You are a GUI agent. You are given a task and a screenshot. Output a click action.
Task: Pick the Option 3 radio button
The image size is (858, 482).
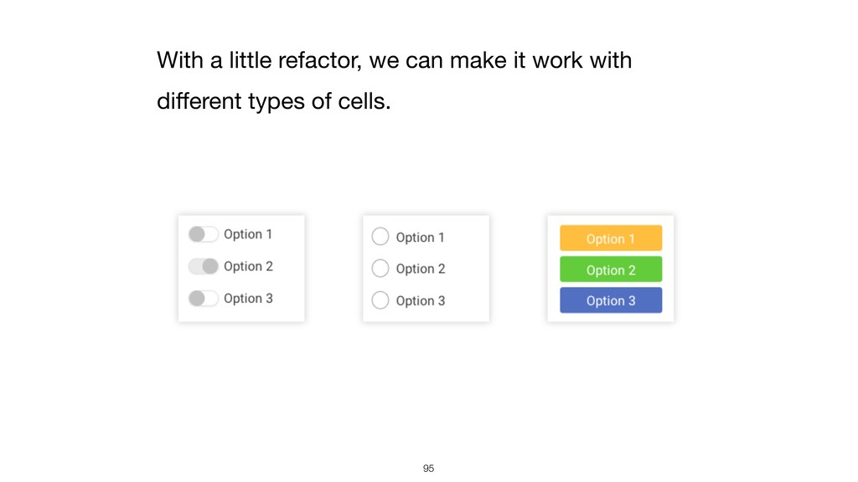click(380, 300)
